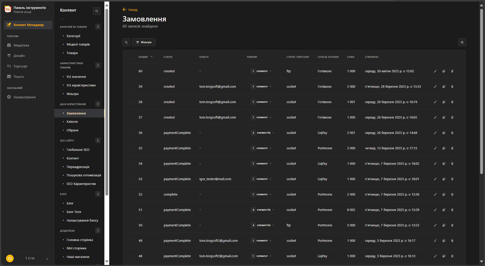Screen dimensions: 485x266
Task: Expand the items dropdown of order 53
Action: pos(261,179)
